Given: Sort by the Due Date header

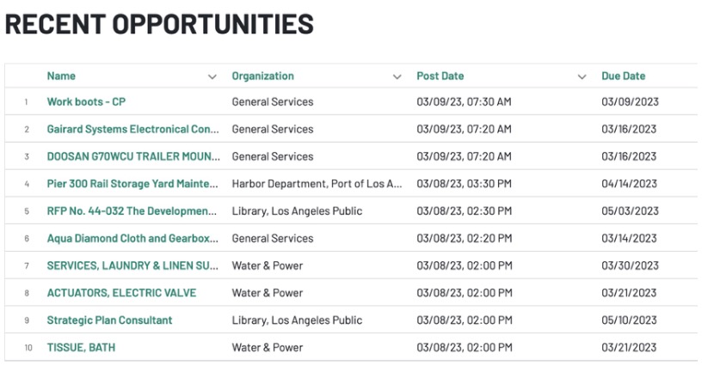Looking at the screenshot, I should [623, 76].
